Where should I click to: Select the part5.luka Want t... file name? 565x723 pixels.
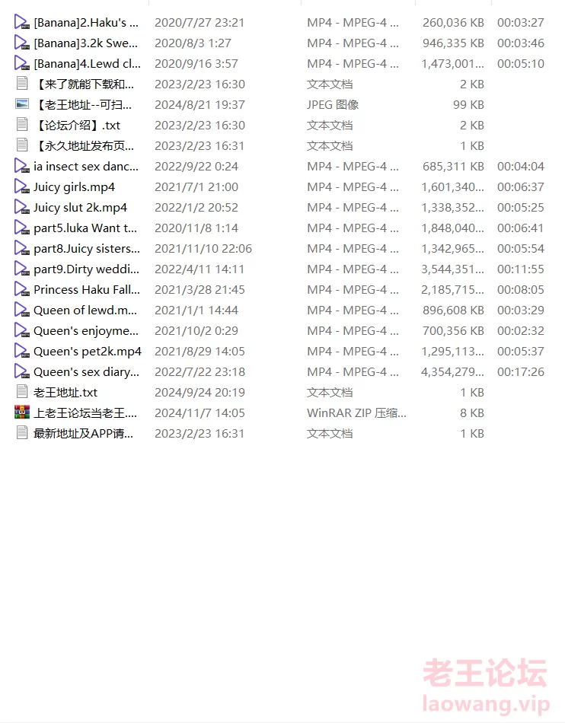85,228
